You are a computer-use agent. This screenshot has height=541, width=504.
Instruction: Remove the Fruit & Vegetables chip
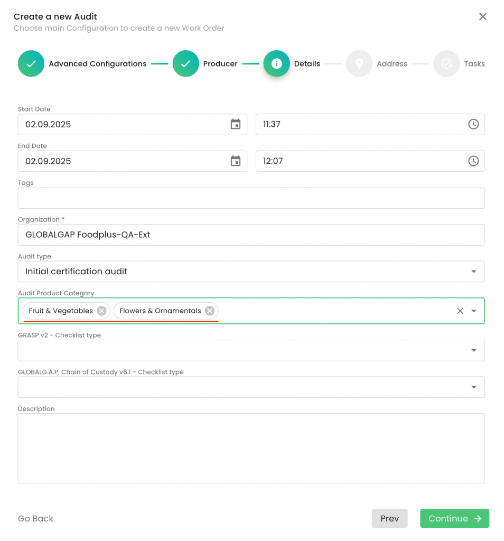point(101,311)
